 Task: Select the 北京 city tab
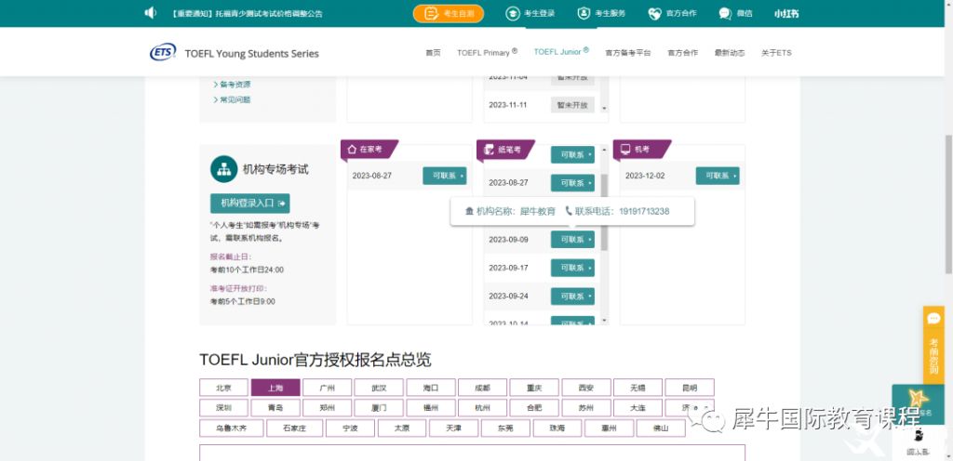223,388
